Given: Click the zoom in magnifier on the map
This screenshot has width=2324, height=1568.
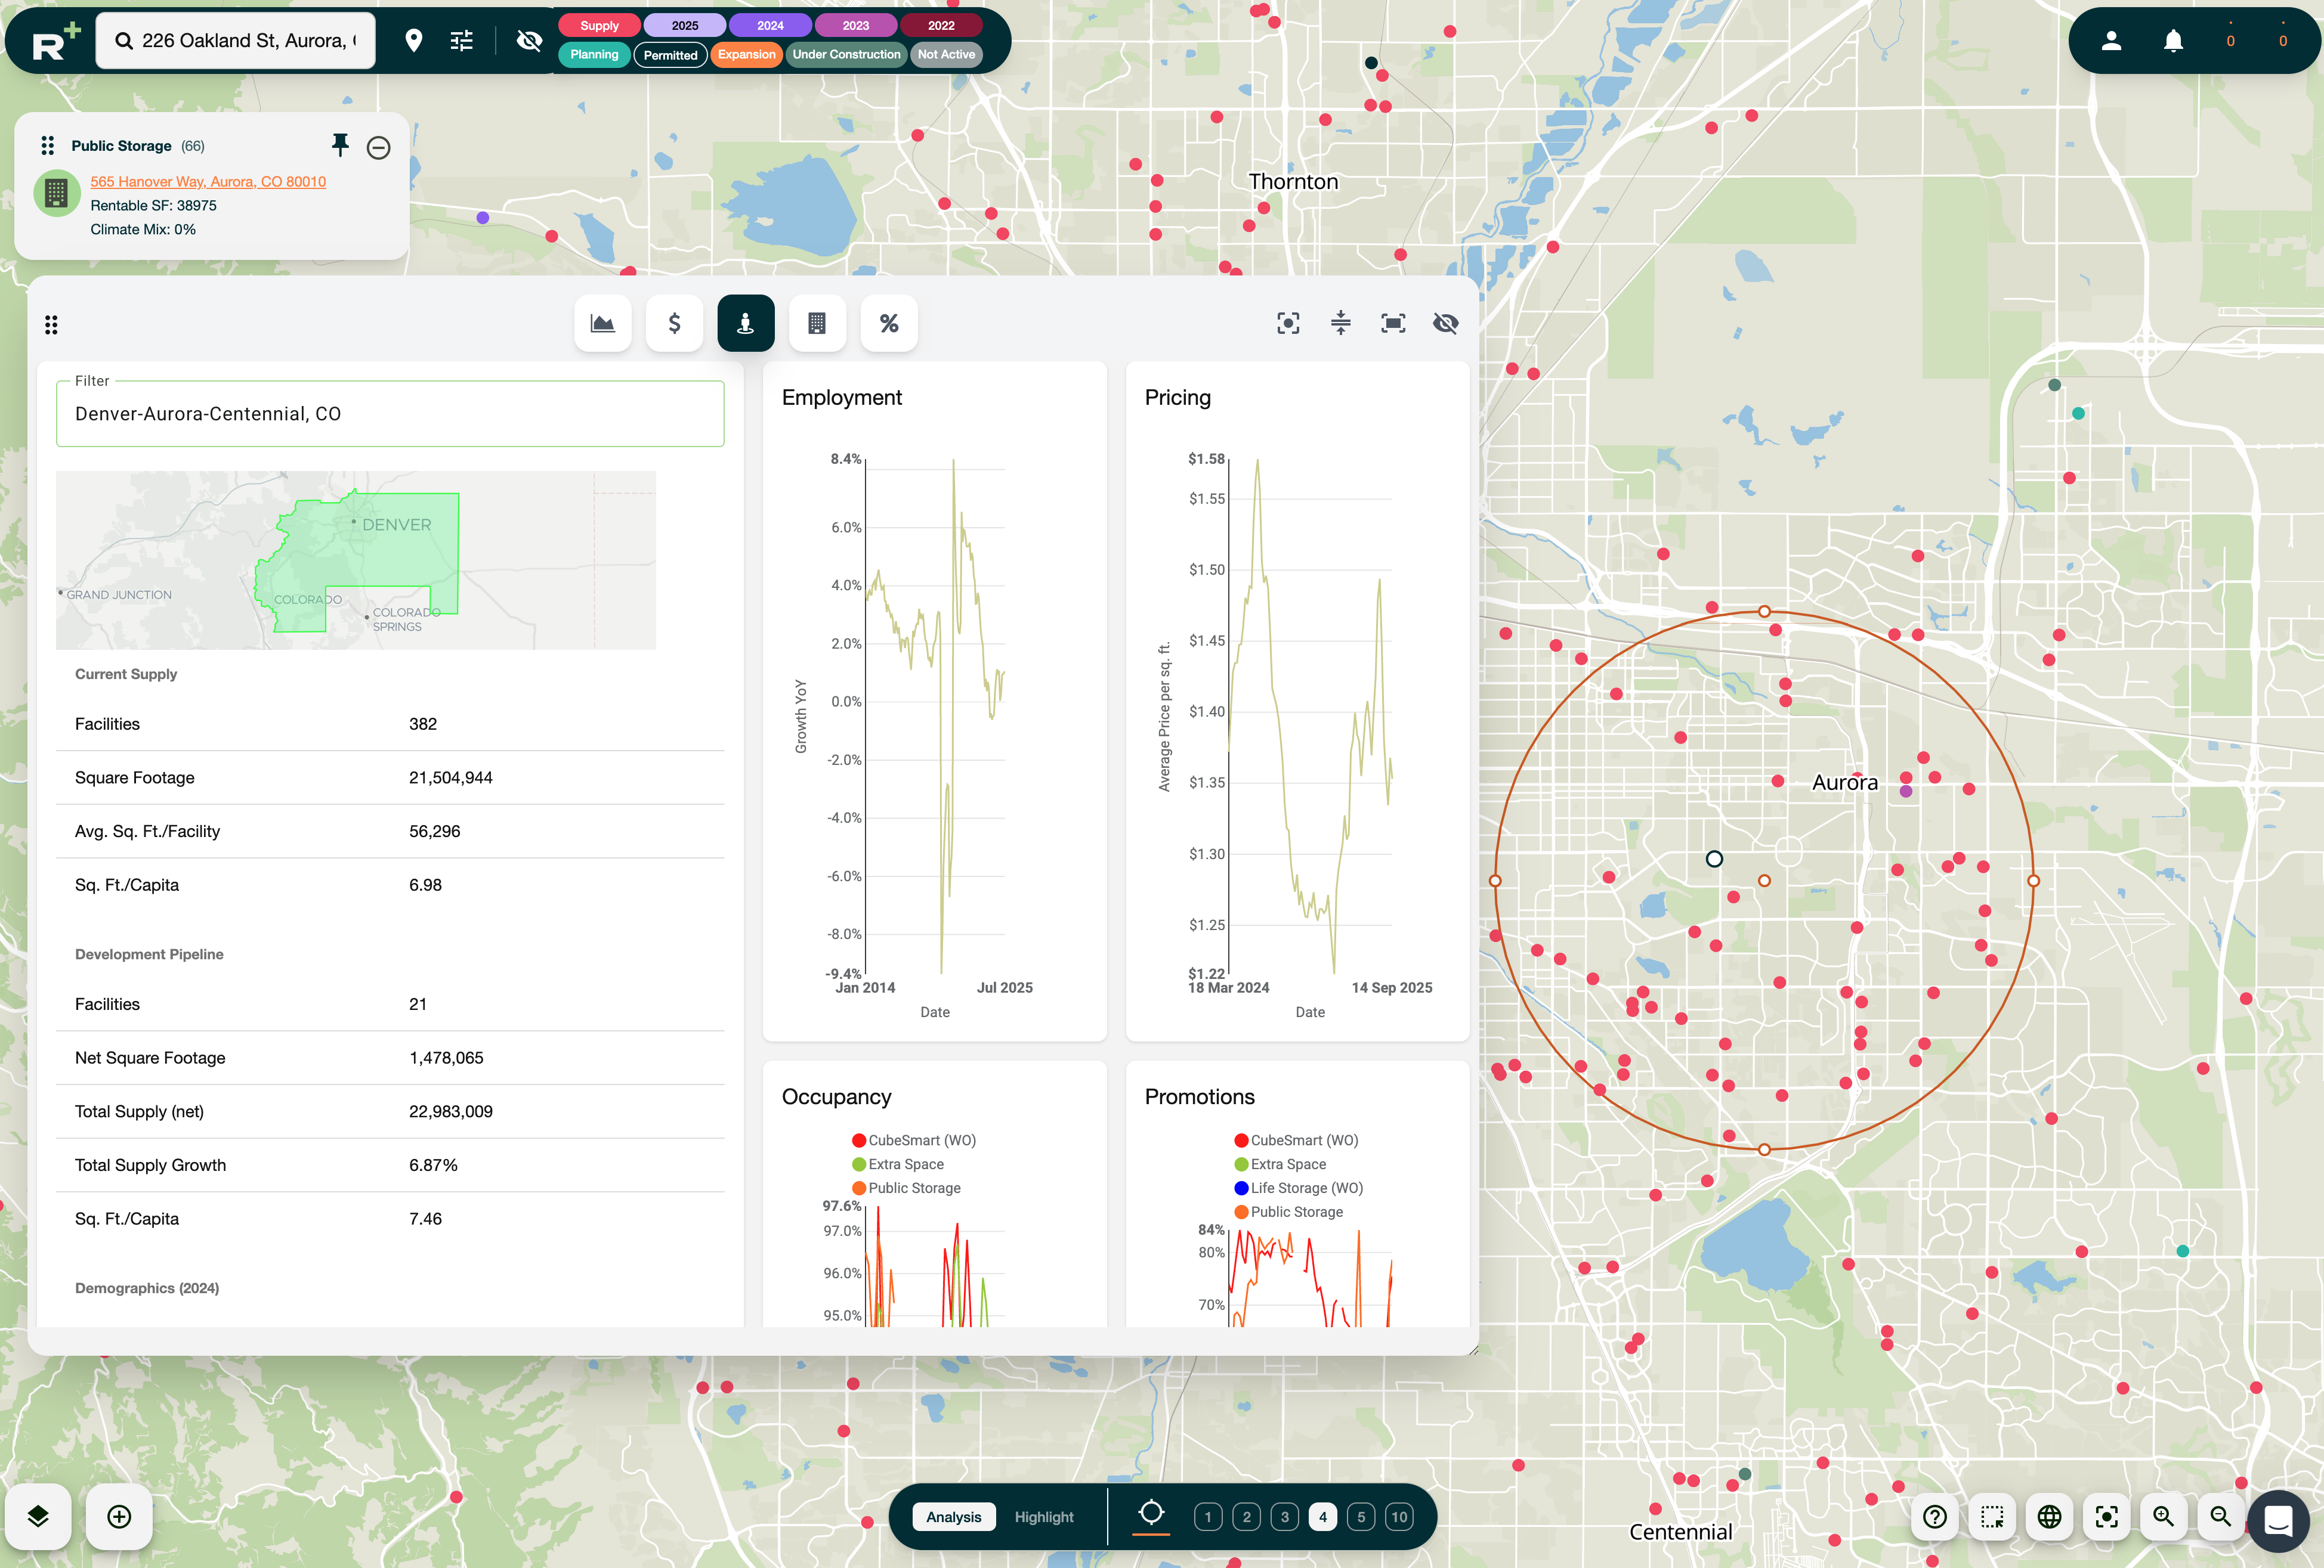Looking at the screenshot, I should click(x=2163, y=1517).
